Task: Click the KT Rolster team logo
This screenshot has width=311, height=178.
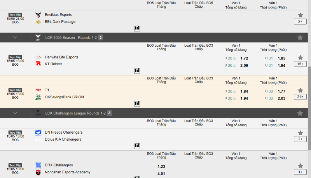Action: tap(38, 64)
